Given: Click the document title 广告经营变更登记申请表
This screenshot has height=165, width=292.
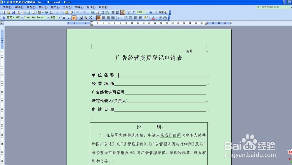Looking at the screenshot, I should point(149,58).
